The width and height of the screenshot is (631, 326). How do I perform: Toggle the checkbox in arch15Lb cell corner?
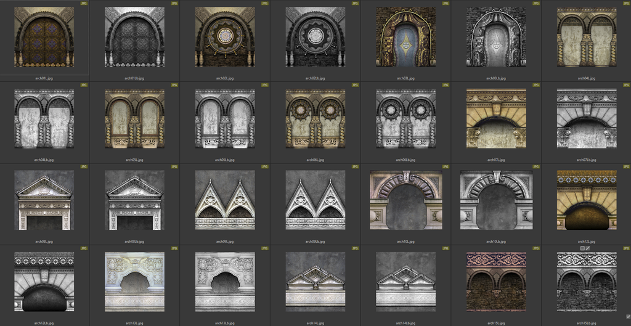(x=627, y=317)
